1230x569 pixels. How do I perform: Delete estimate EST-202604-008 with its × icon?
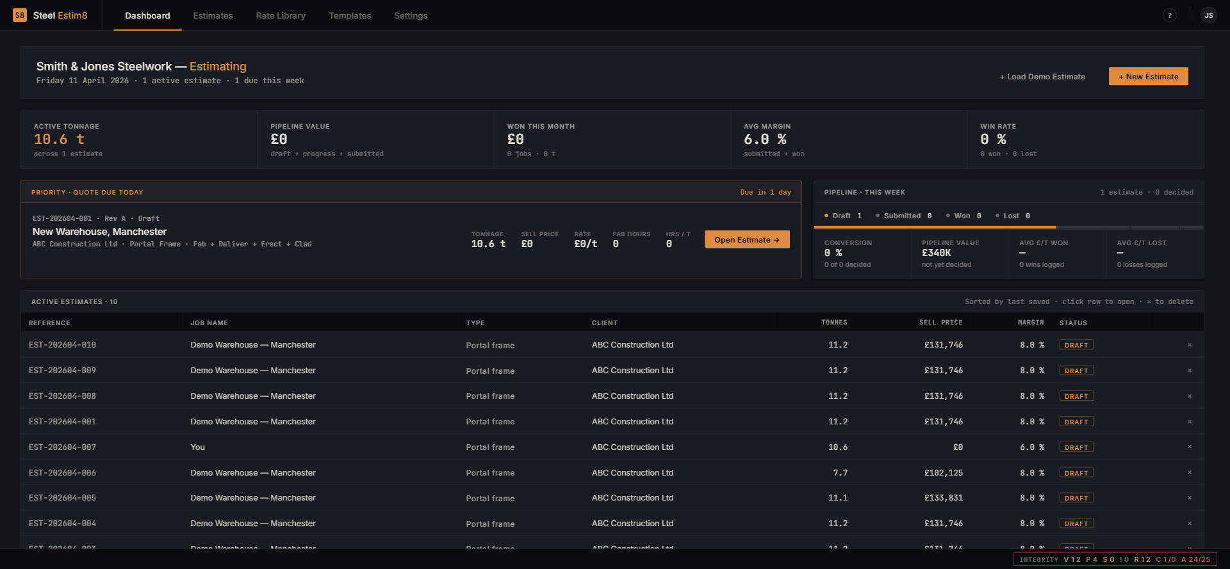(1190, 396)
